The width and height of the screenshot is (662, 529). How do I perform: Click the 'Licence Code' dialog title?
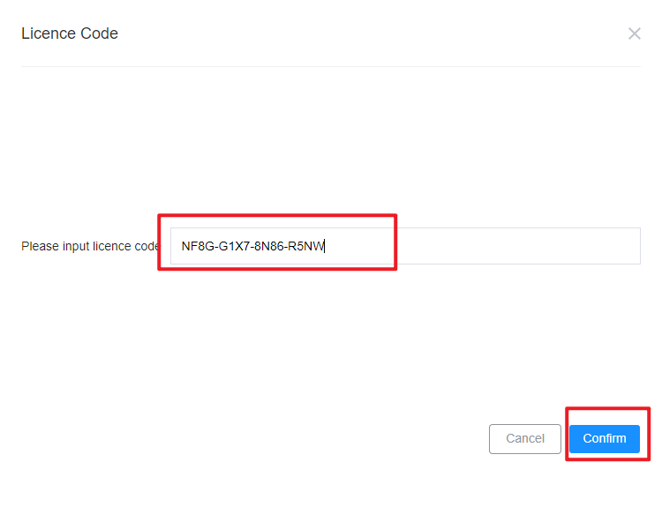[x=70, y=34]
